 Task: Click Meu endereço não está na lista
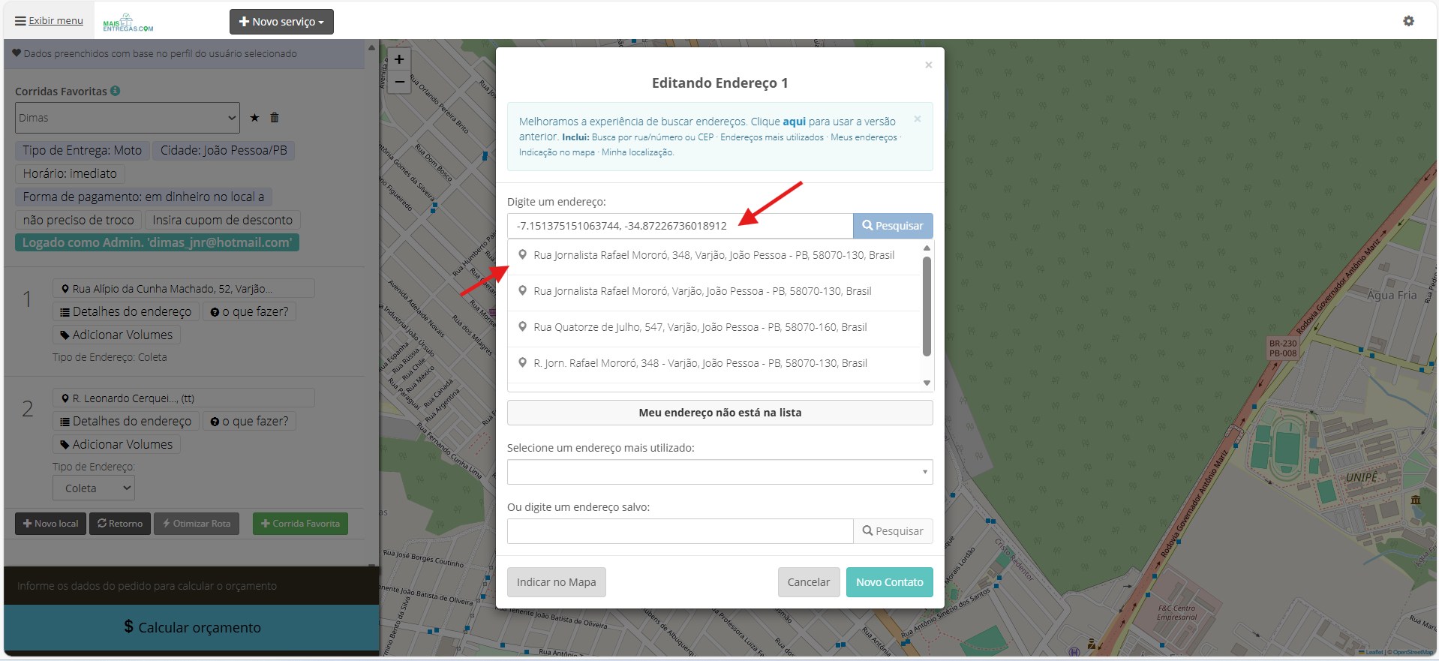pyautogui.click(x=720, y=413)
